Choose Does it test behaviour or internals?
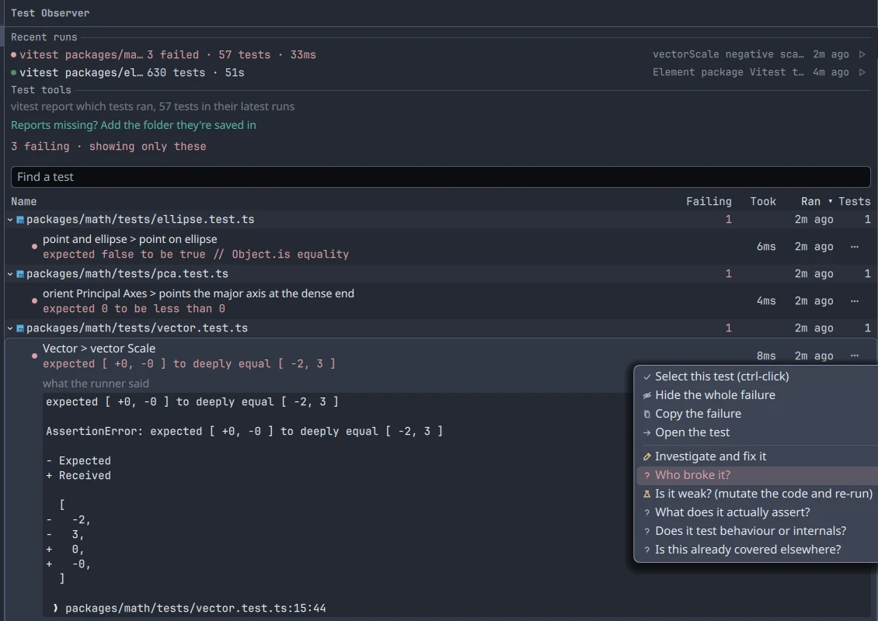 point(757,530)
